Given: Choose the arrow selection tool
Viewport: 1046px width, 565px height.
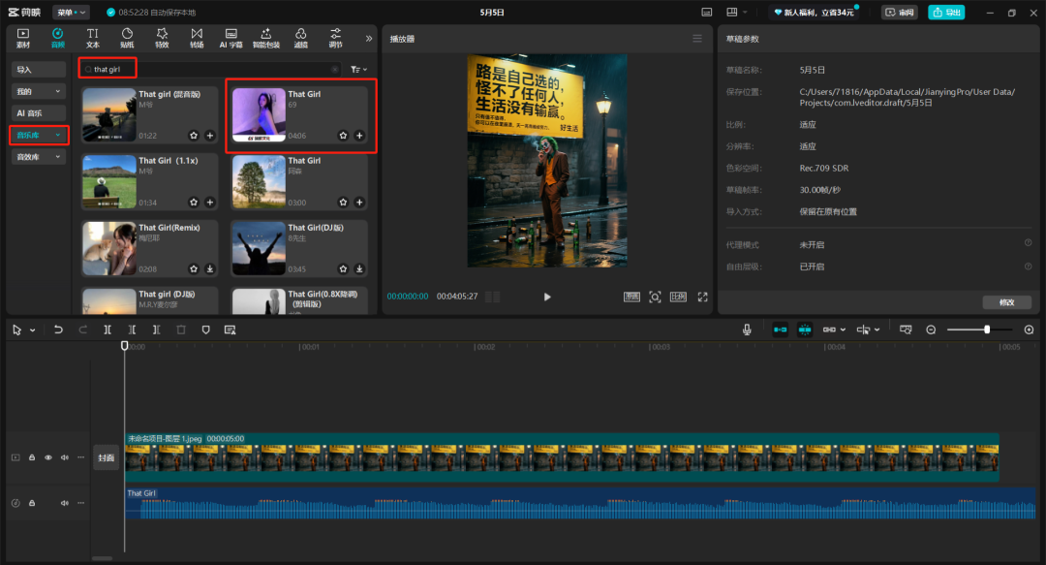Looking at the screenshot, I should [16, 330].
